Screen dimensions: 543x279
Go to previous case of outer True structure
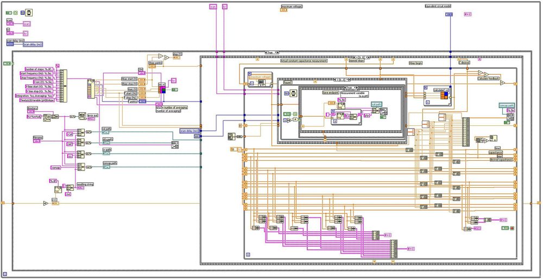click(266, 52)
